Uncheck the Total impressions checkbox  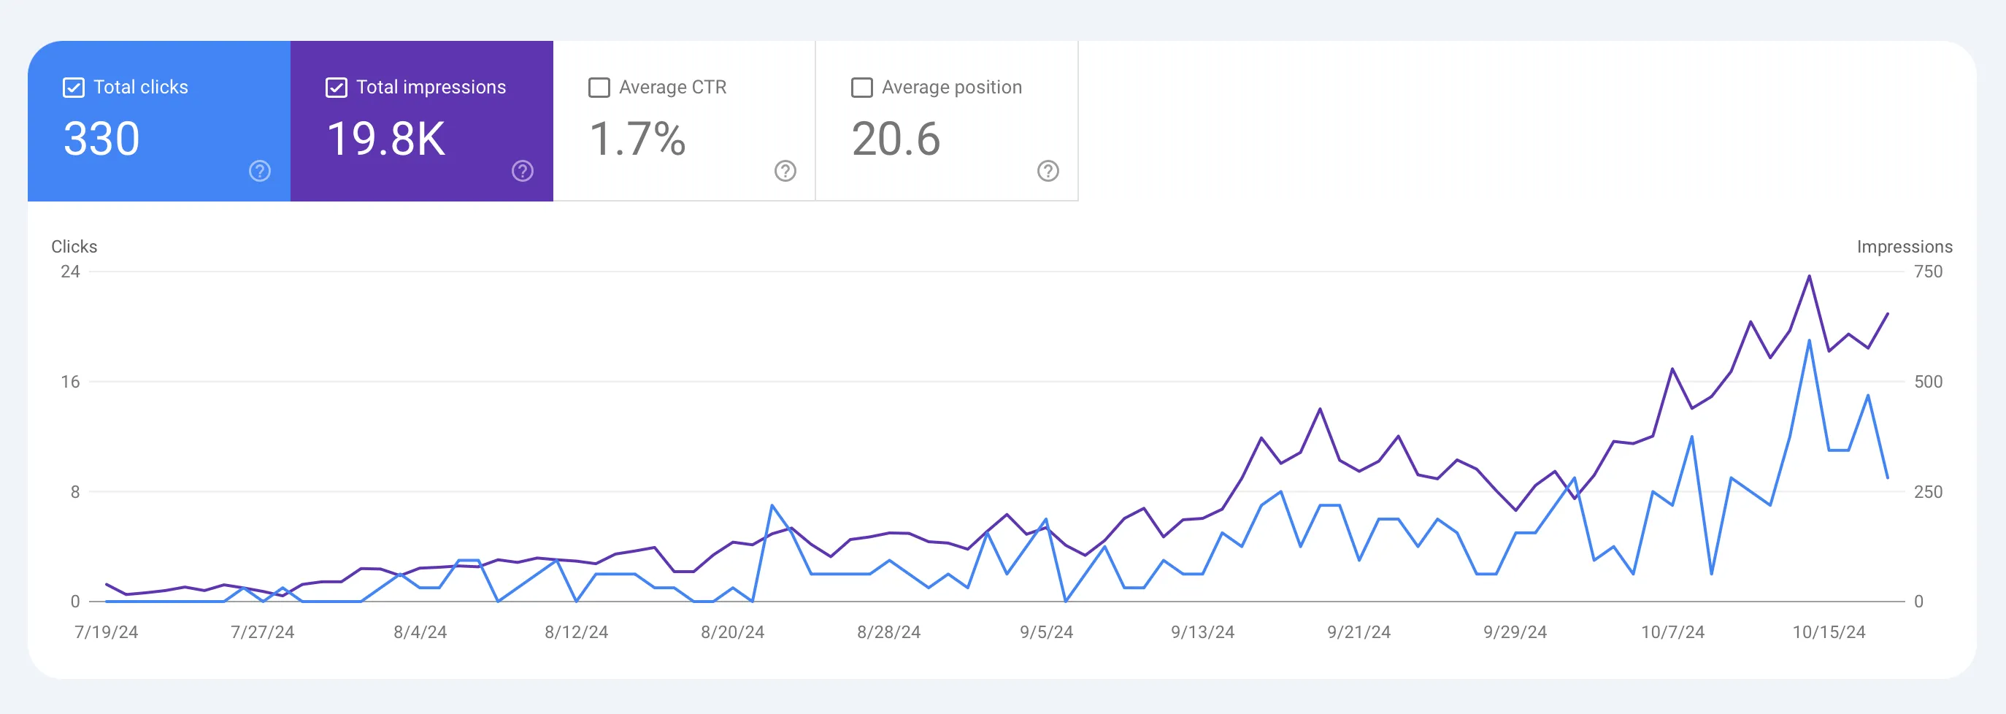tap(336, 87)
